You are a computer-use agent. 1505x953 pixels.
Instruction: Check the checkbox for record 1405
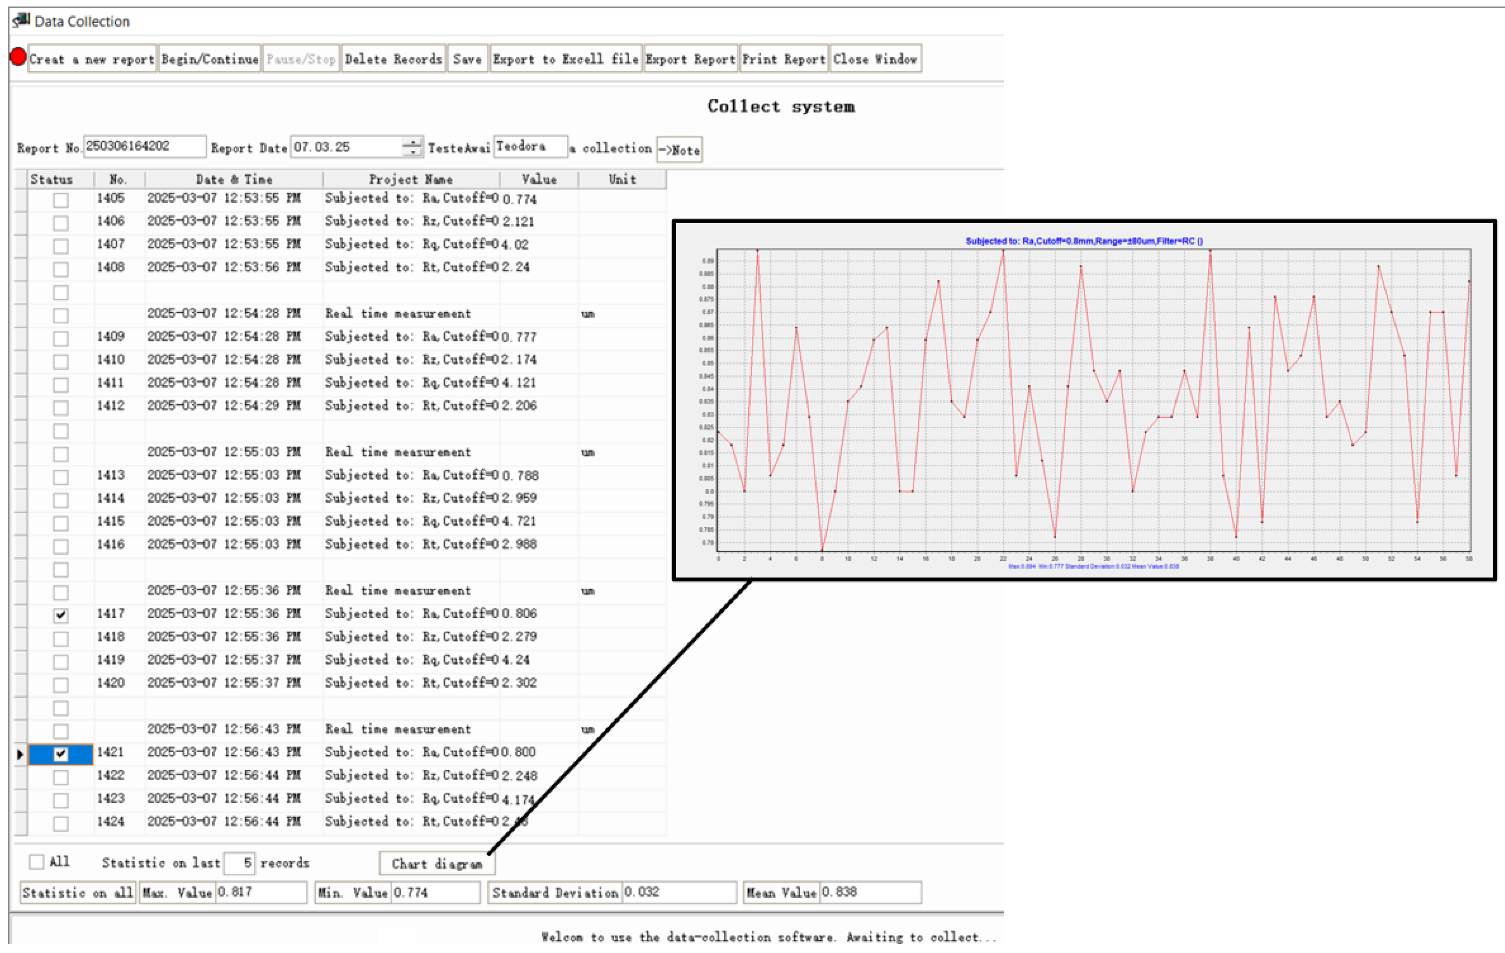tap(61, 200)
